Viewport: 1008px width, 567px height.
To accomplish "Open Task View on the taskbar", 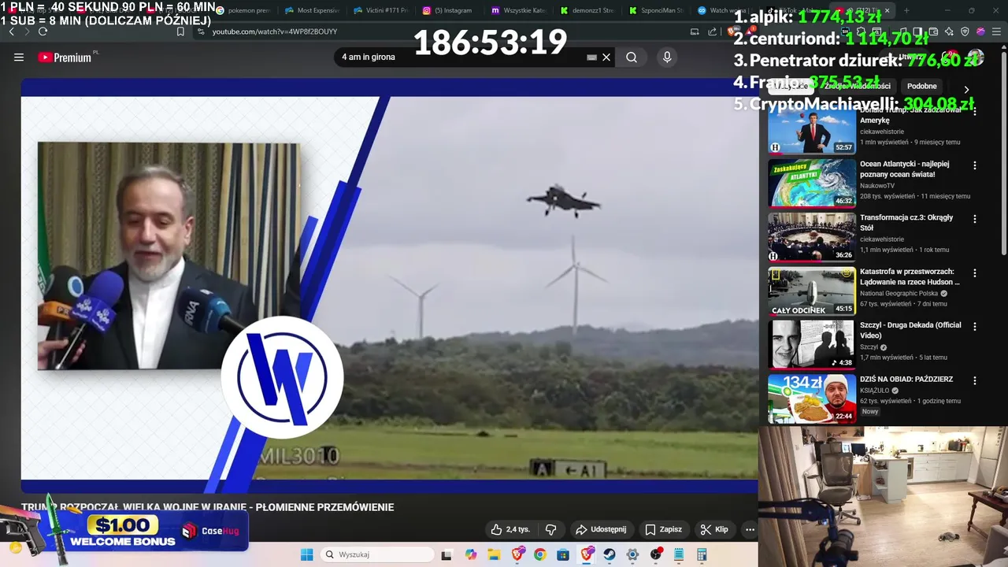I will (x=447, y=554).
